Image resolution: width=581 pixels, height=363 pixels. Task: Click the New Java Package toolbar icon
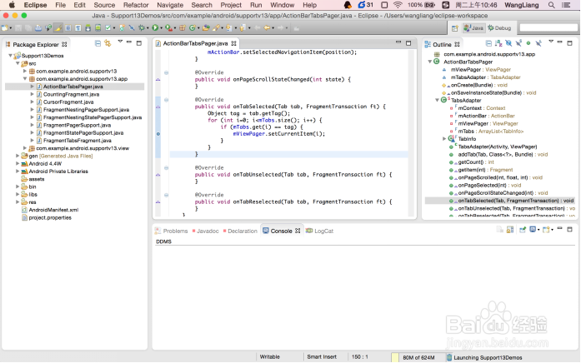pyautogui.click(x=183, y=27)
